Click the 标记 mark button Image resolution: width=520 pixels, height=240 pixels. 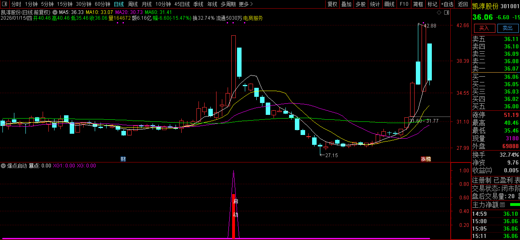click(432, 4)
